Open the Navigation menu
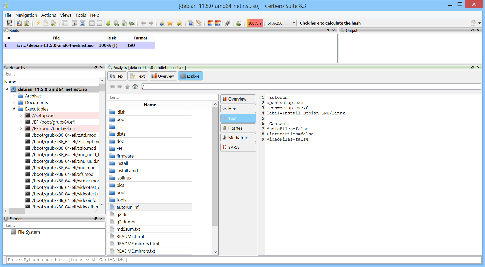This screenshot has width=485, height=267. pos(26,15)
